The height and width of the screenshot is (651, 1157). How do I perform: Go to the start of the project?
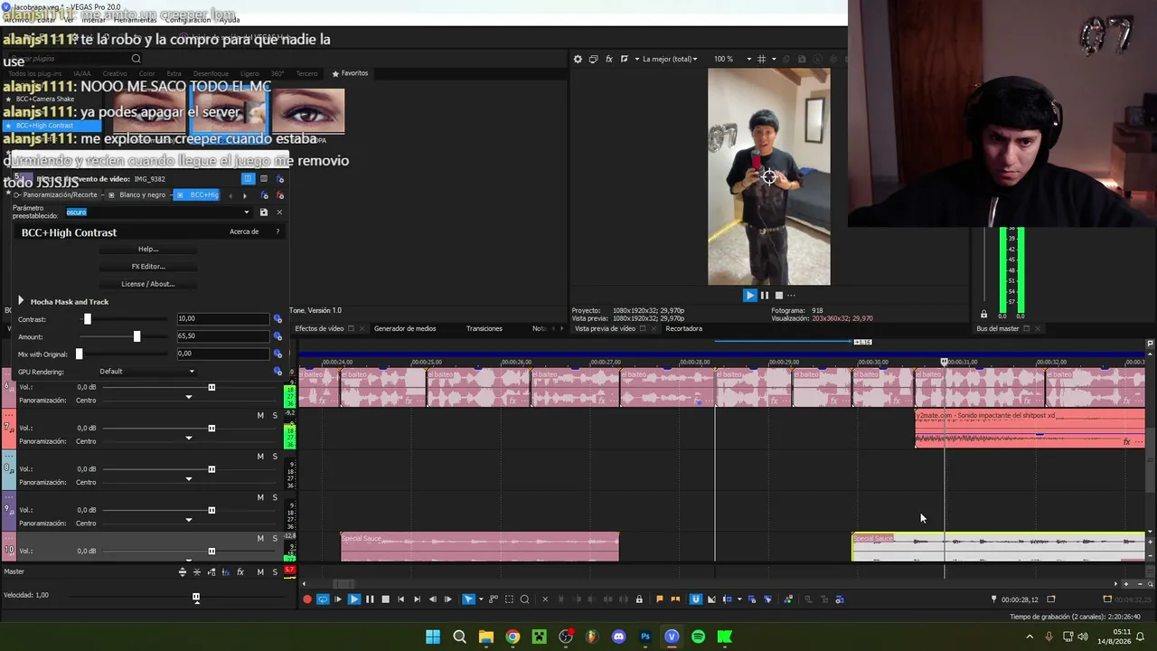[401, 599]
